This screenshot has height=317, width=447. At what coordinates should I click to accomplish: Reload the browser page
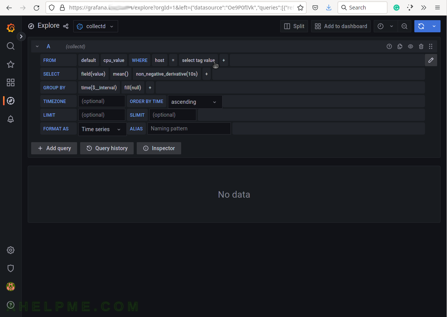pyautogui.click(x=36, y=8)
